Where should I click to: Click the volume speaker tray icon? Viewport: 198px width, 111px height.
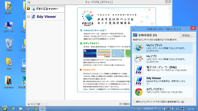[x=173, y=109]
